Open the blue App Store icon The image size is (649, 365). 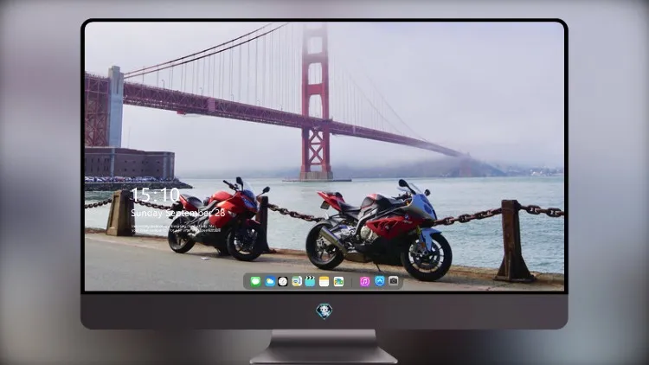tap(380, 281)
